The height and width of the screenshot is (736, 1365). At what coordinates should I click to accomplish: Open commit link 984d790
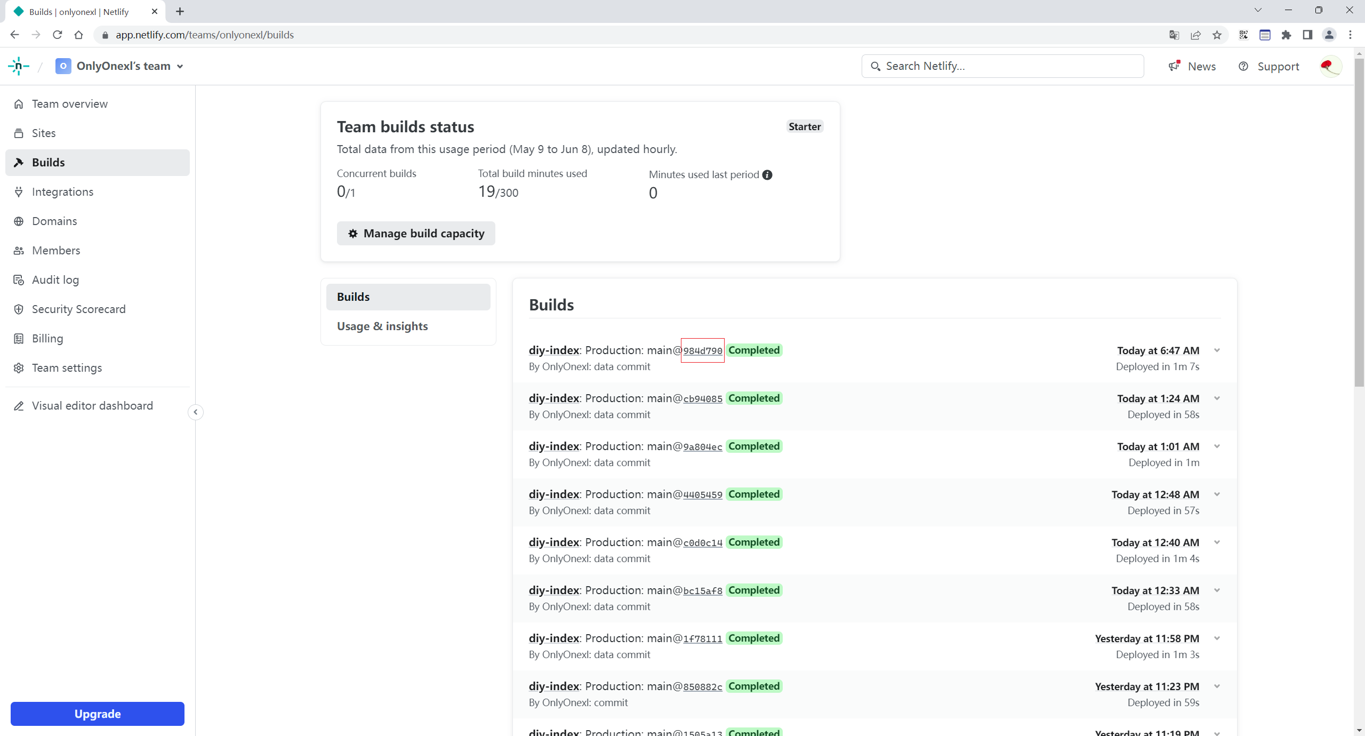coord(703,351)
